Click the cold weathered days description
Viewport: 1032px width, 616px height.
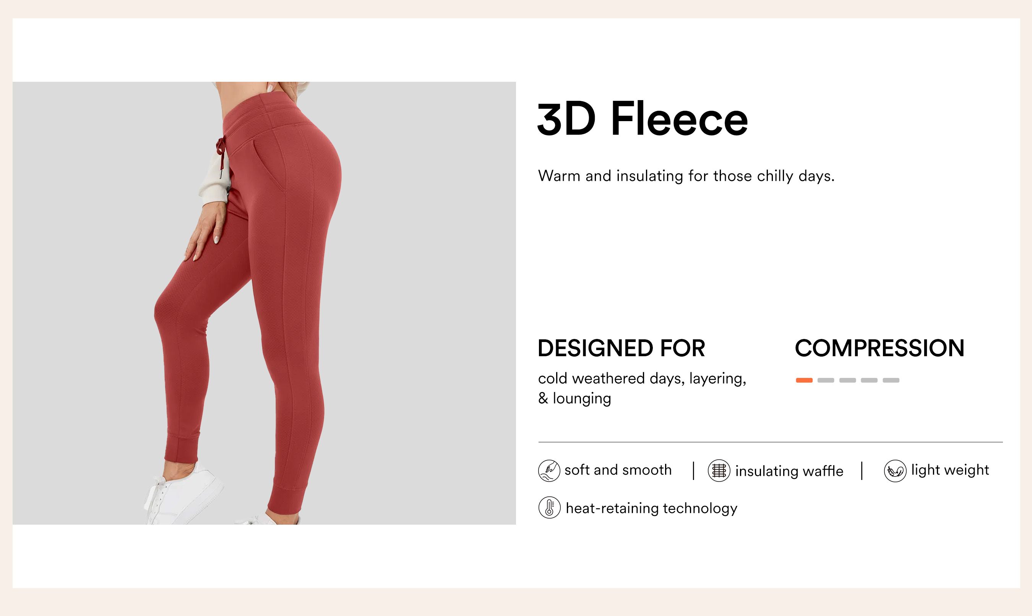tap(642, 388)
